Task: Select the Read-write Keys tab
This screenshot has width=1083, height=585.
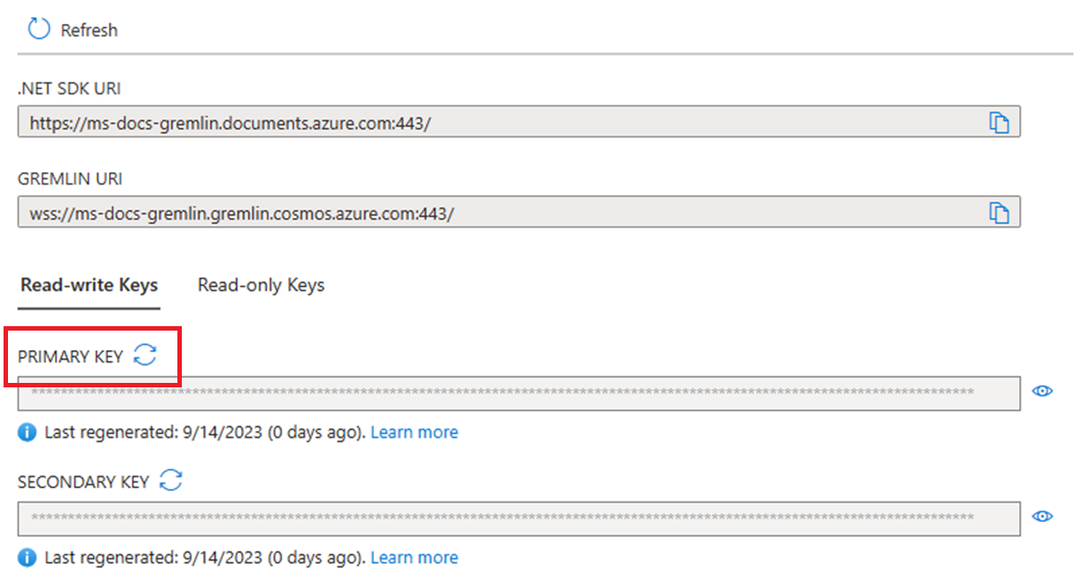Action: click(90, 285)
